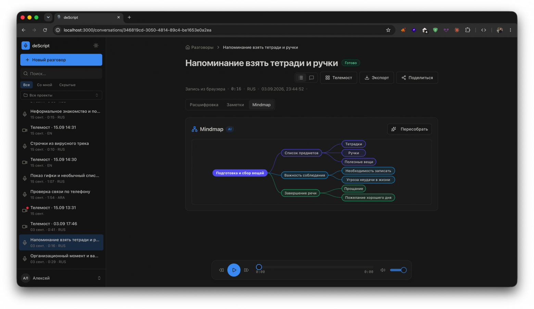
Task: Click the deScript microphone logo
Action: pos(26,45)
